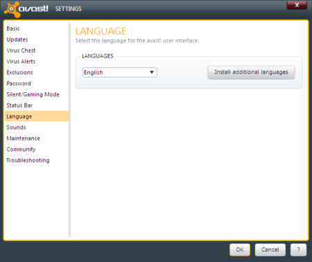Open help with the question mark button
This screenshot has width=312, height=262.
tap(298, 250)
